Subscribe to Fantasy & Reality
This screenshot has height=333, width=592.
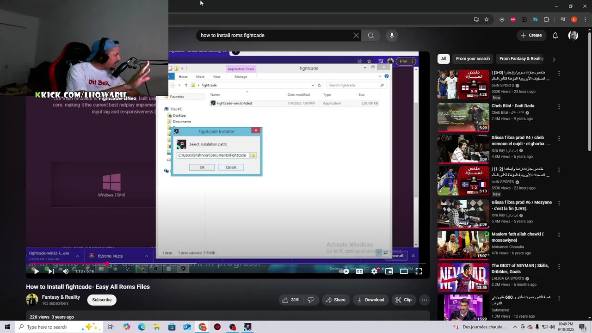[102, 300]
